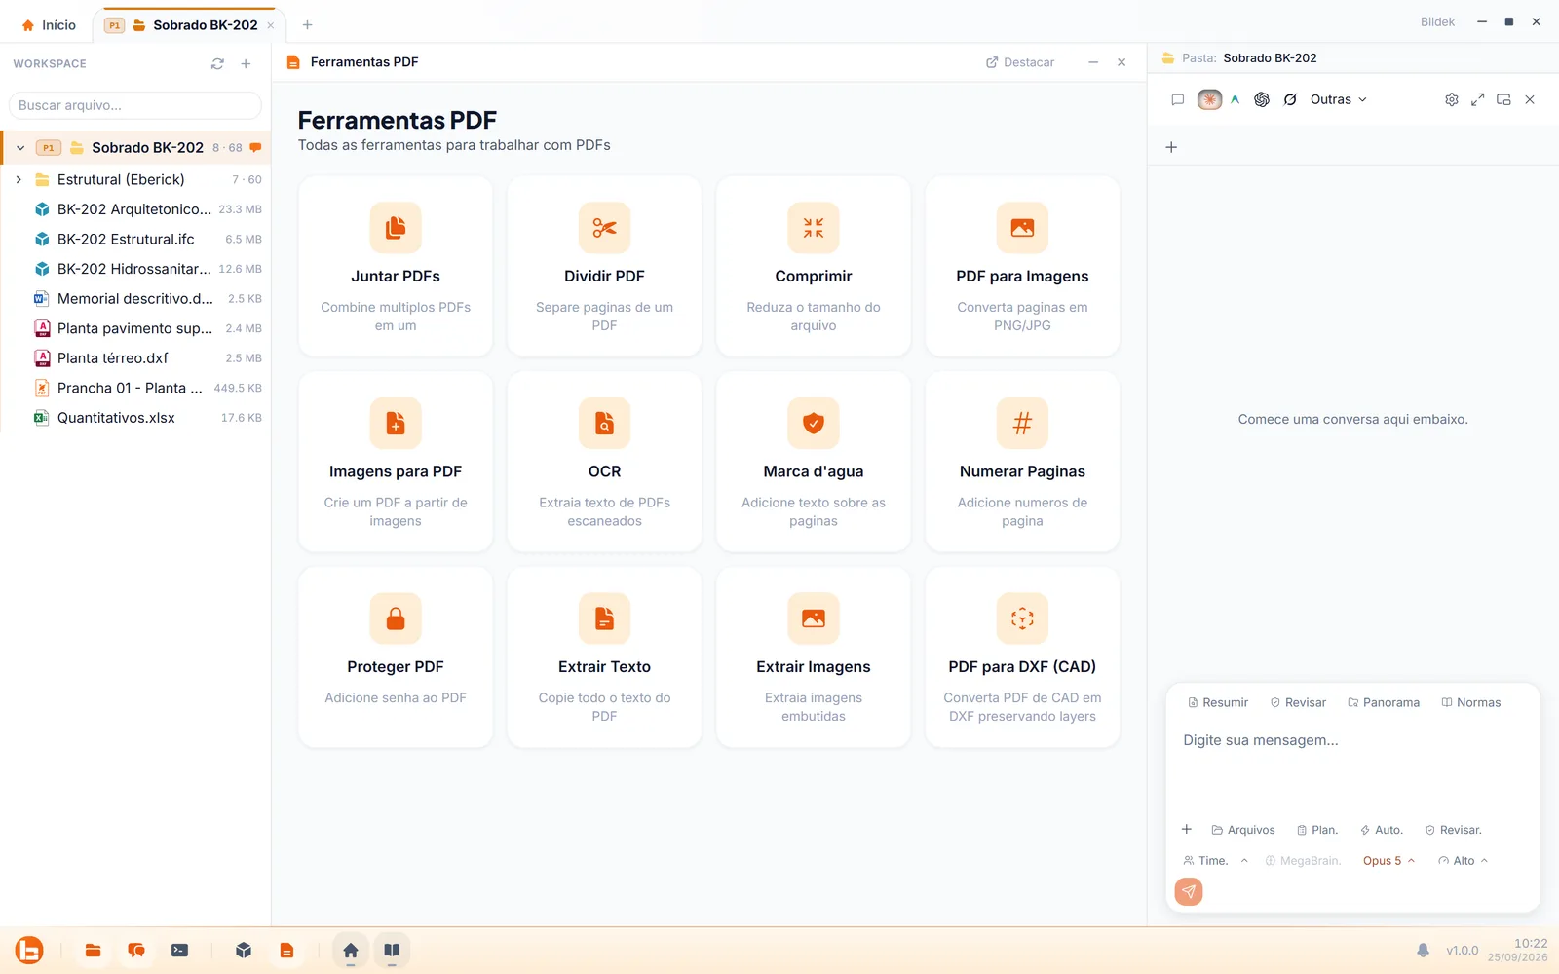Viewport: 1559px width, 974px height.
Task: Open the Alto effort dropdown
Action: click(1463, 861)
